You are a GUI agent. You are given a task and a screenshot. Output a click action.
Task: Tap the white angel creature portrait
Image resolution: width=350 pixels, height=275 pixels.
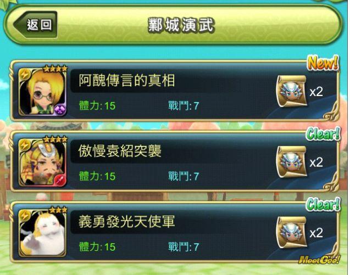coord(42,233)
